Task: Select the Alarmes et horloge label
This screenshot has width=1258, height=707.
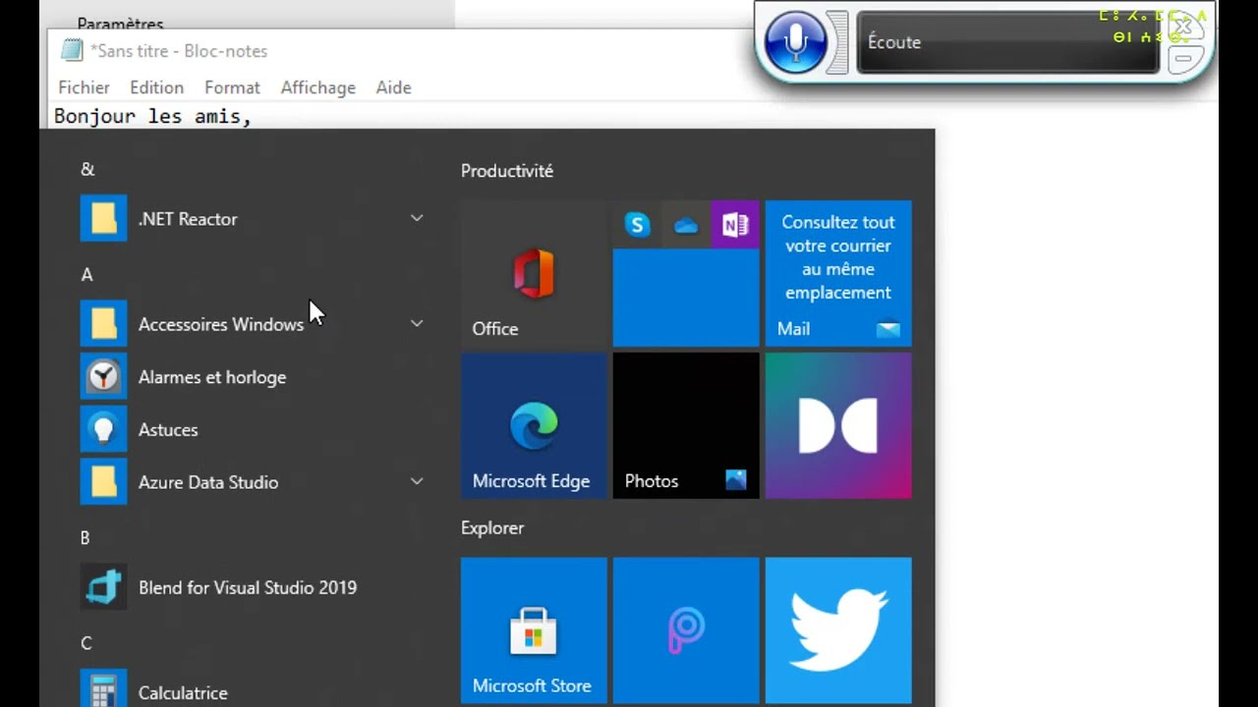Action: pos(212,377)
